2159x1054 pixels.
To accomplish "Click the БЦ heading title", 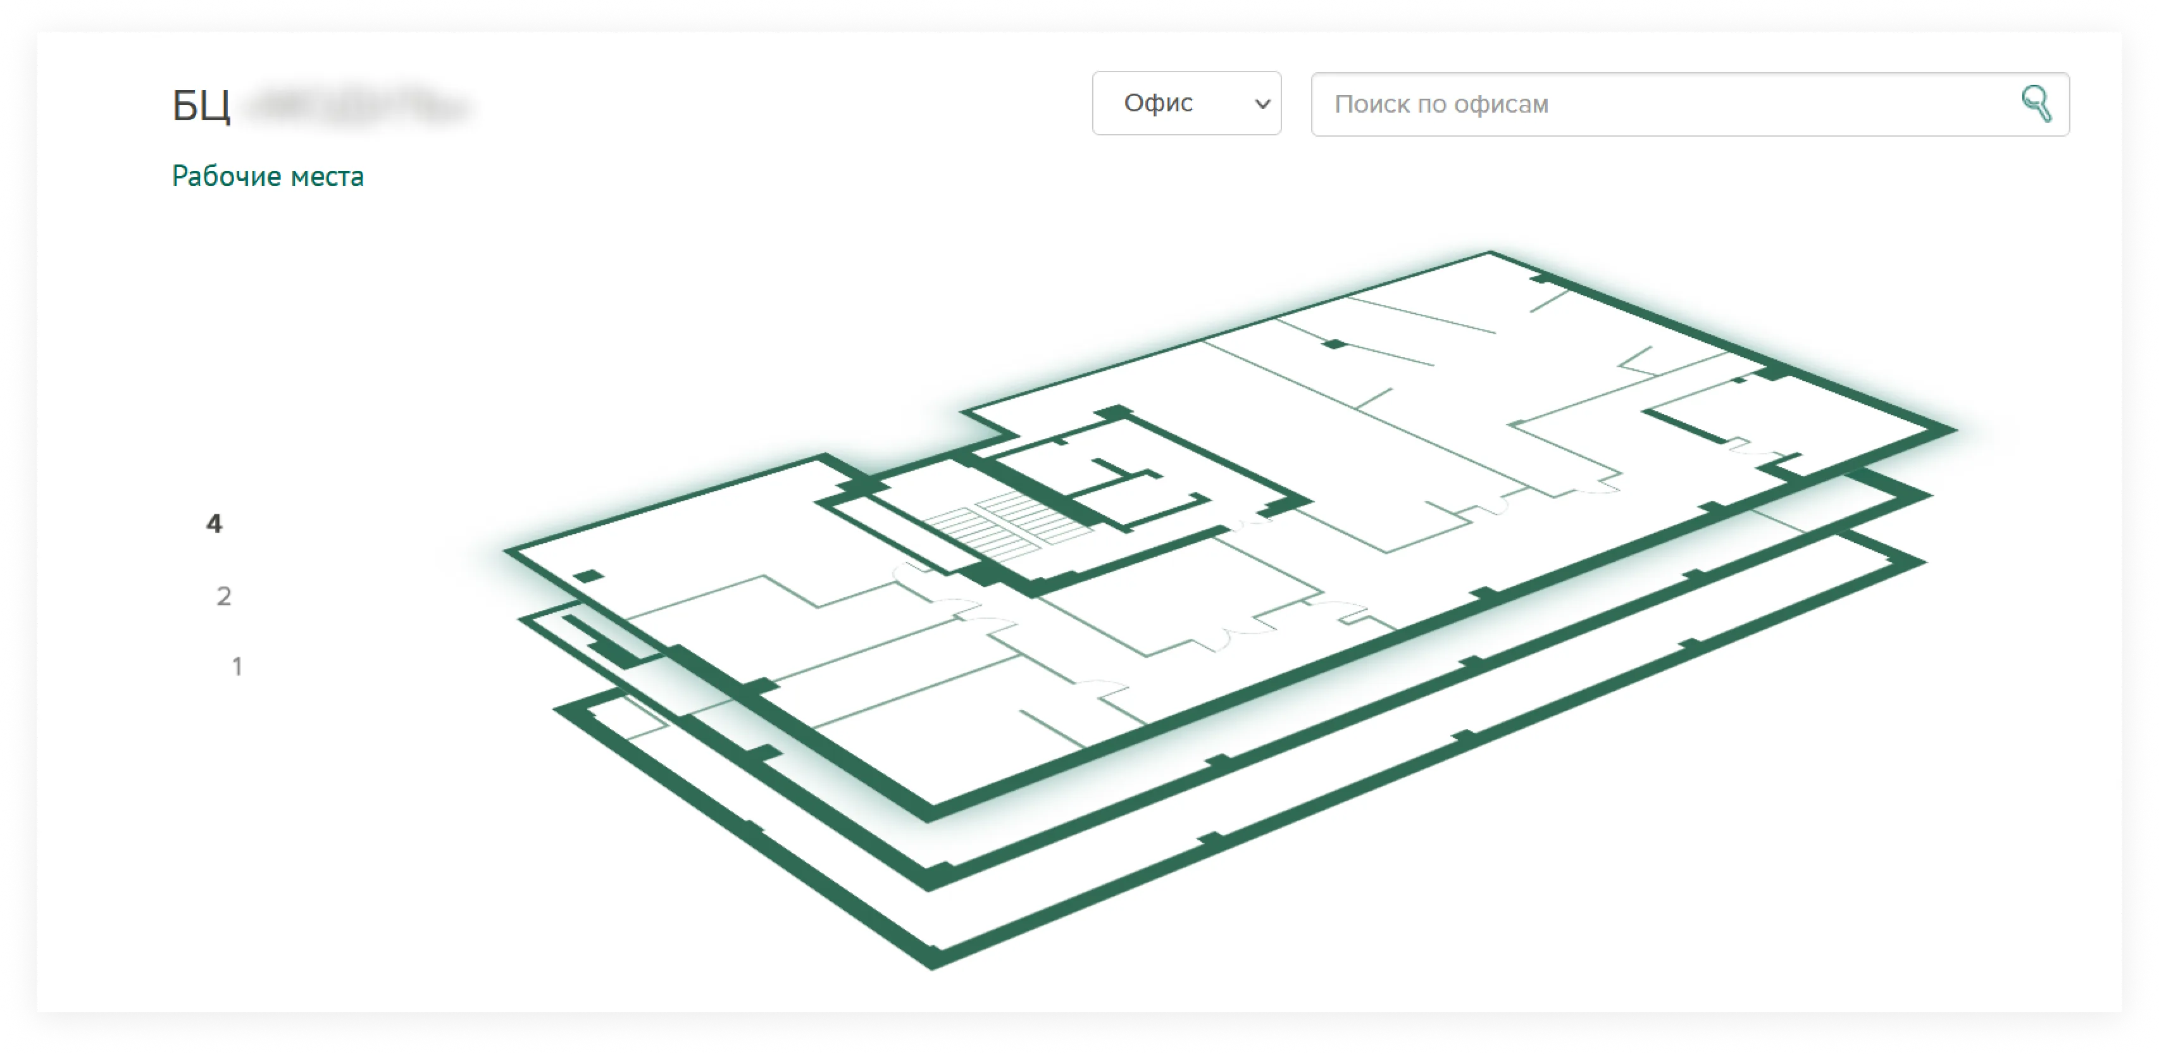I will pos(201,106).
